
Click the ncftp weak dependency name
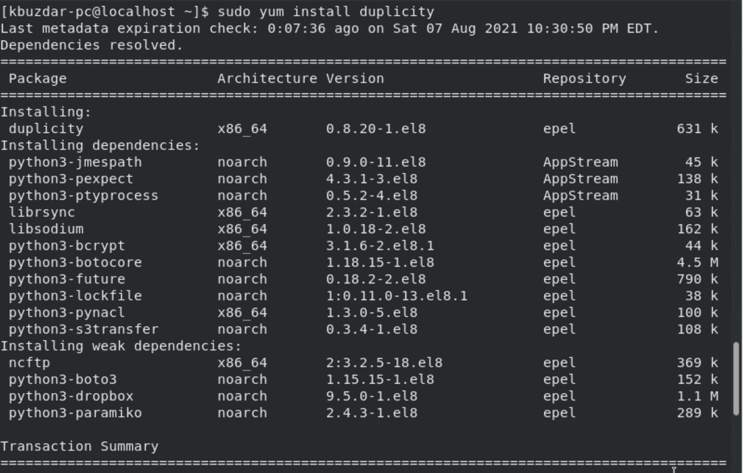[x=29, y=363]
